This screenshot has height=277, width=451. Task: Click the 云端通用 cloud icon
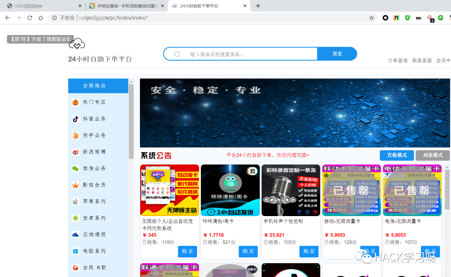click(x=75, y=235)
